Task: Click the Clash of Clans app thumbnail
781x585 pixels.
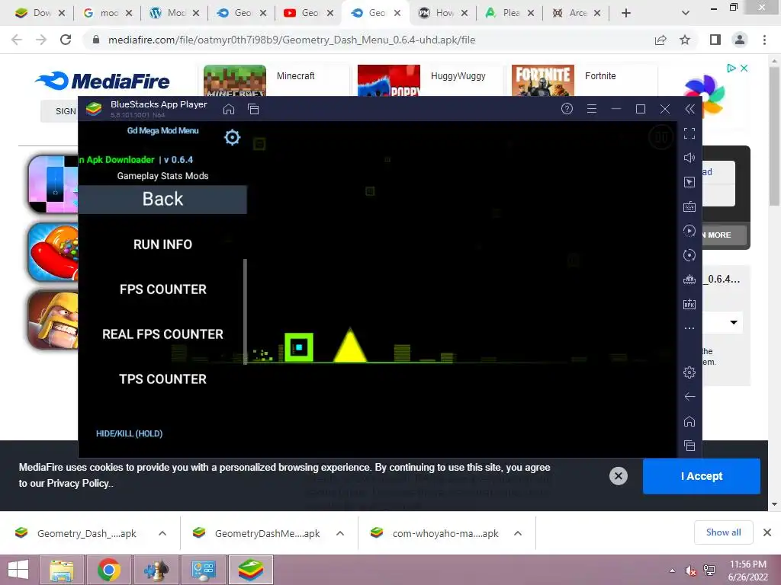Action: tap(53, 319)
